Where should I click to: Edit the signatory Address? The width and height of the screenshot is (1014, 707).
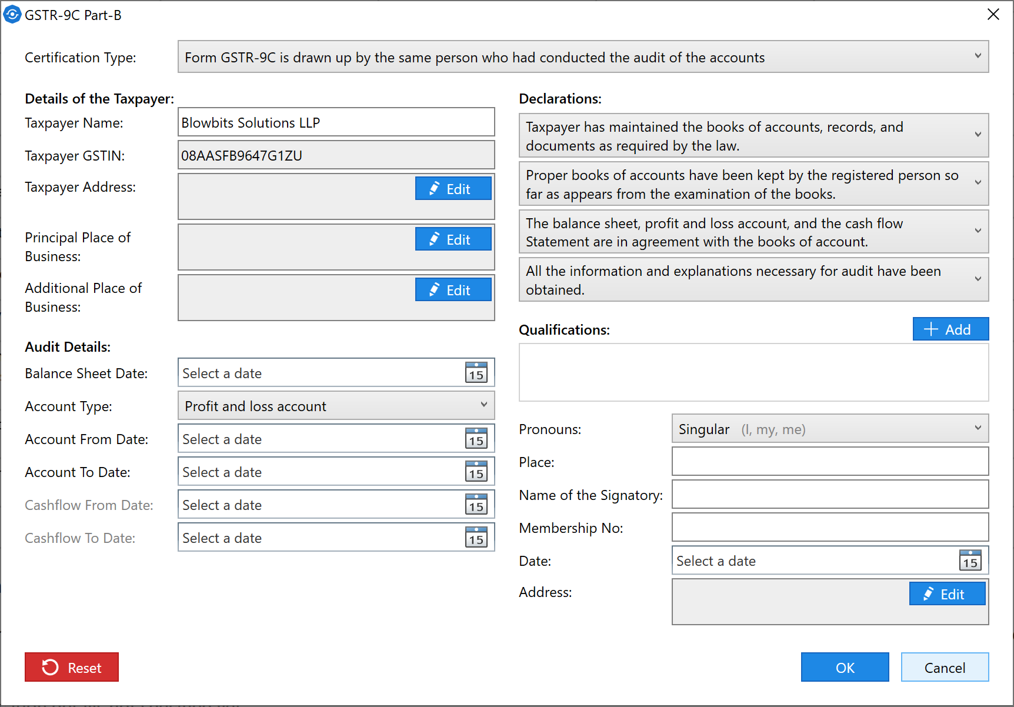coord(947,594)
